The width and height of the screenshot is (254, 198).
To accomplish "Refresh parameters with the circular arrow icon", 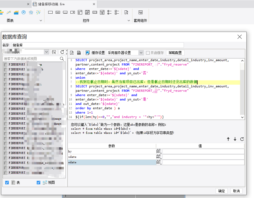I will 242,139.
